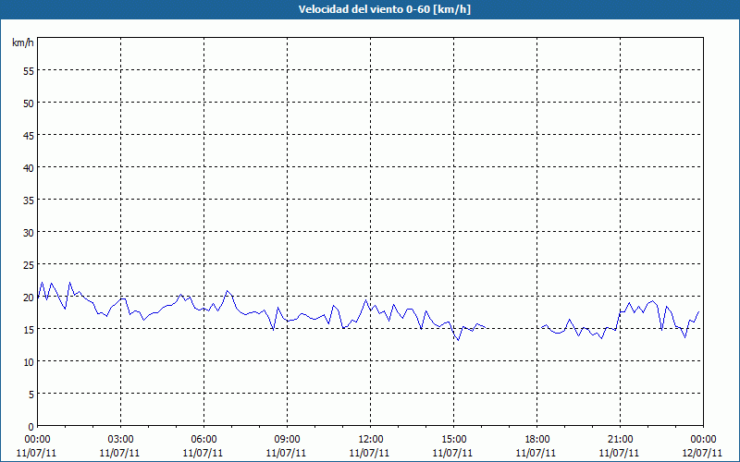Click the y-axis label '15'
This screenshot has width=740, height=462.
[29, 330]
